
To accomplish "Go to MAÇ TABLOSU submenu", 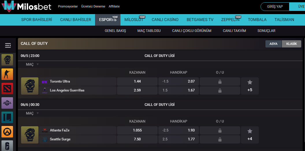I will pos(149,31).
